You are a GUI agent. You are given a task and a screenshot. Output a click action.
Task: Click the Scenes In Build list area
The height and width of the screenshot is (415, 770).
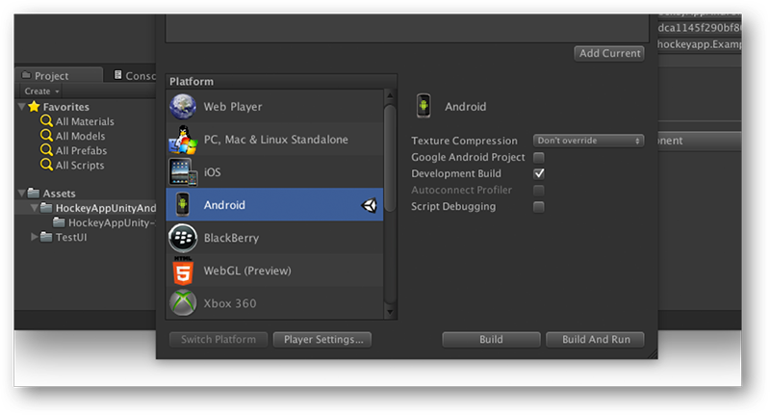407,28
